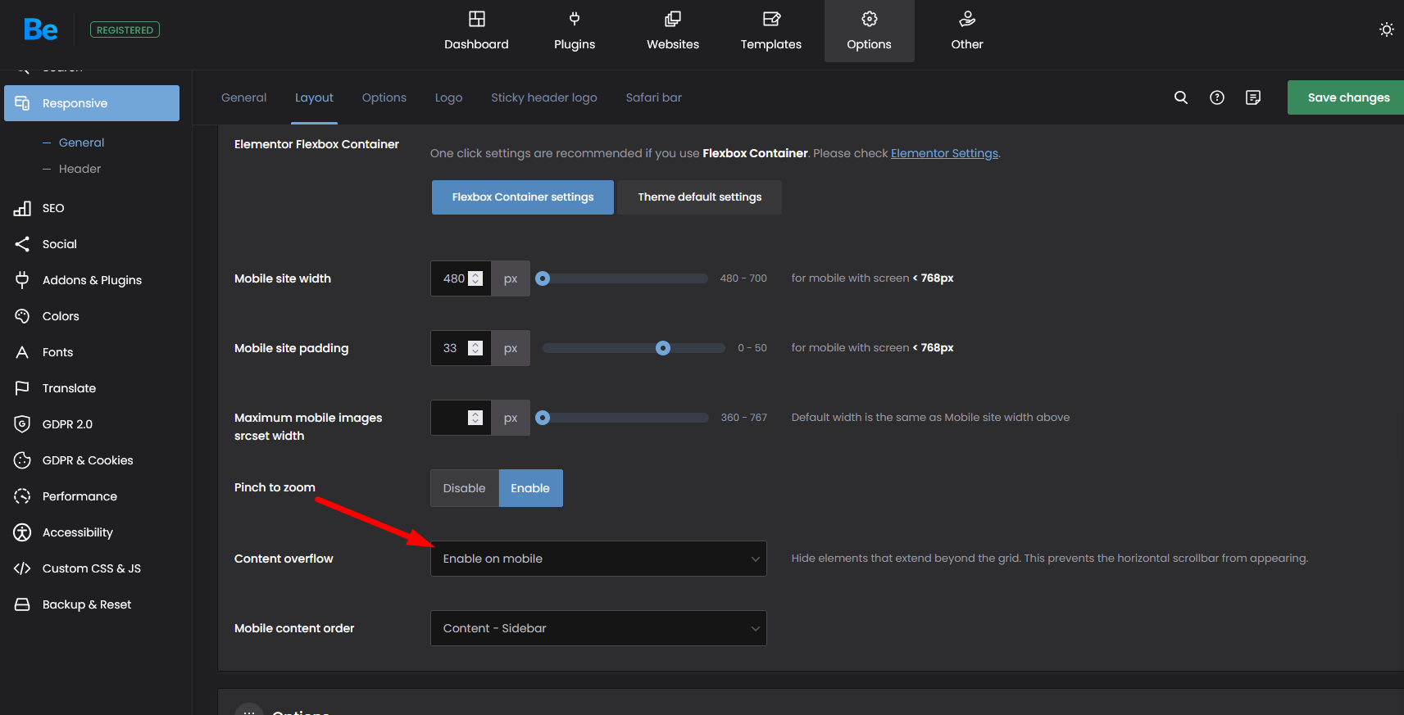Open the Other section
This screenshot has height=715, width=1404.
967,31
